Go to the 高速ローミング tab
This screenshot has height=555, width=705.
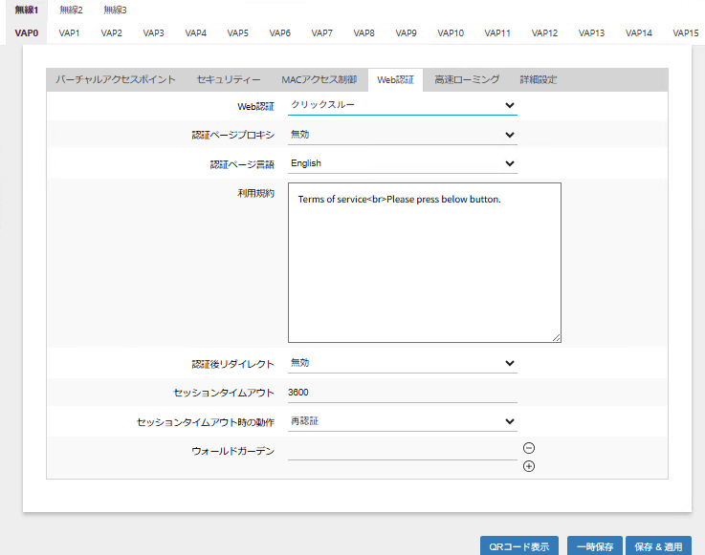click(466, 80)
